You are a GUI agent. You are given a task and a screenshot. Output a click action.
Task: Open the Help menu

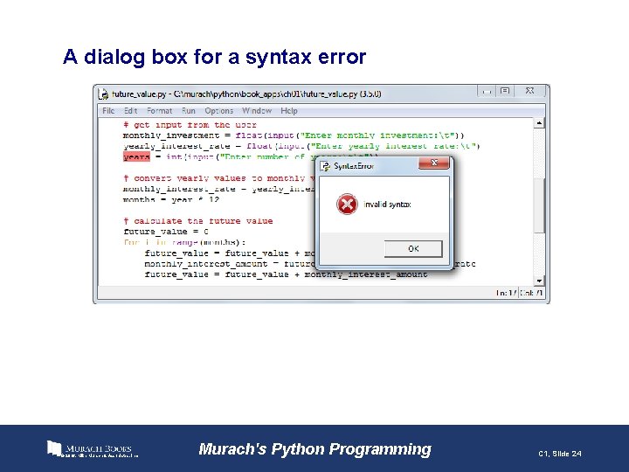(289, 111)
